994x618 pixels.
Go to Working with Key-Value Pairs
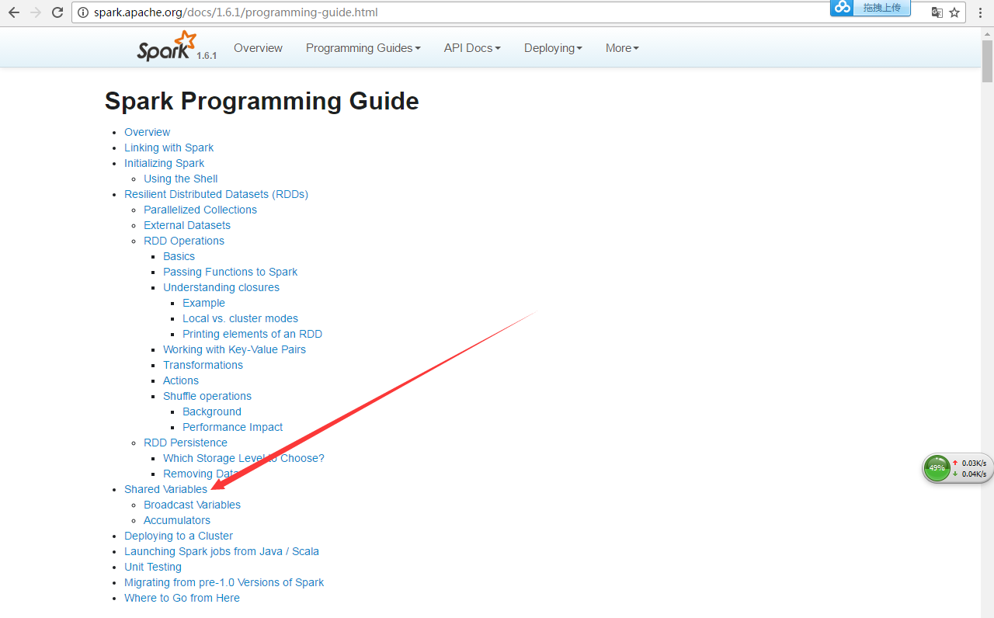click(x=235, y=349)
